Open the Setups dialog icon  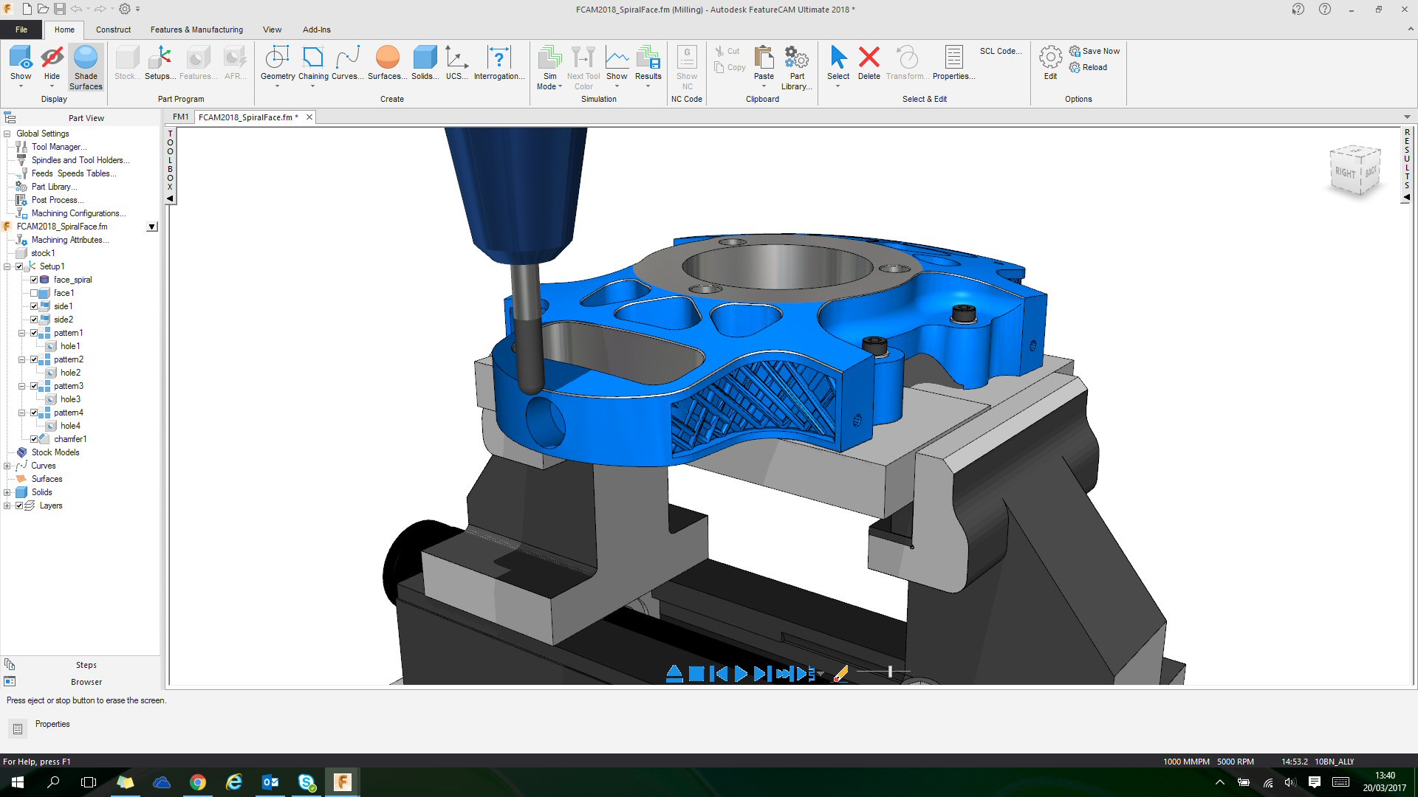160,63
